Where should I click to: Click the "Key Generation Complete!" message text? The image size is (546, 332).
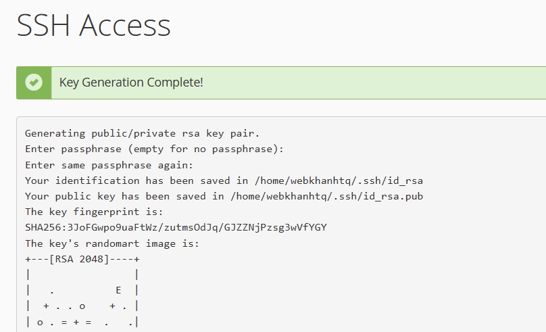click(131, 82)
